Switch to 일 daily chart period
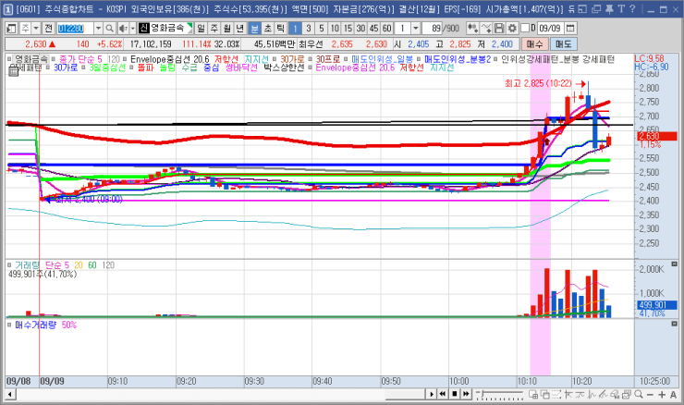This screenshot has height=405, width=684. 201,29
